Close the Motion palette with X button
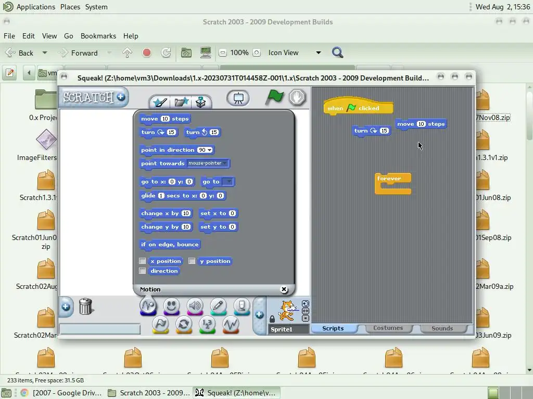The height and width of the screenshot is (399, 533). 284,289
